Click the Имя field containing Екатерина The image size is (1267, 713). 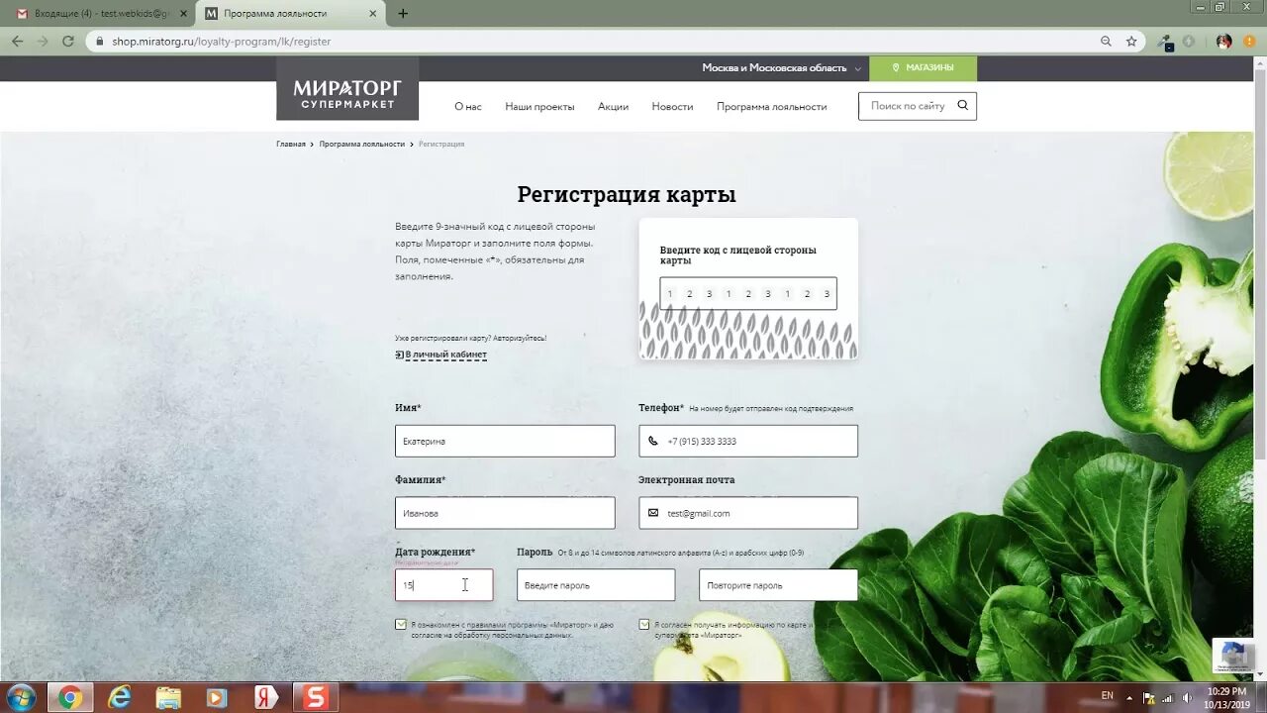505,441
